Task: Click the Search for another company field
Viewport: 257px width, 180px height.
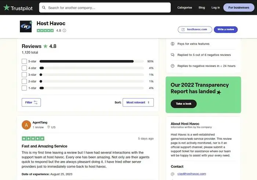Action: pyautogui.click(x=105, y=8)
